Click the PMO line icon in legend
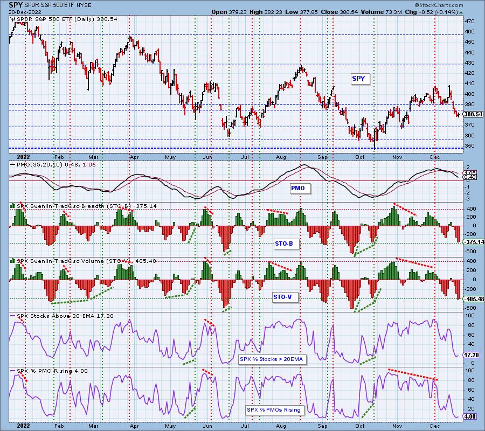 (x=13, y=165)
